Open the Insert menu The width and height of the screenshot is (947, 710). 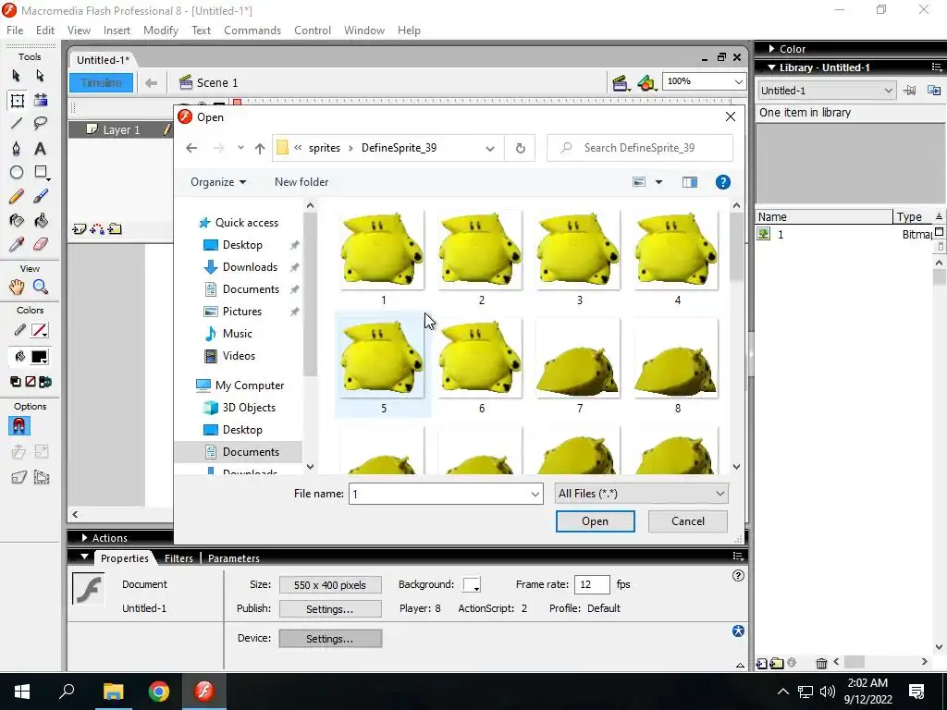coord(117,31)
